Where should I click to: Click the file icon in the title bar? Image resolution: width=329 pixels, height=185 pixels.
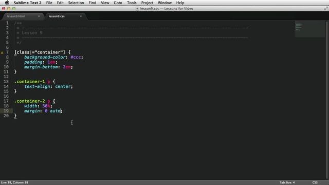point(137,9)
